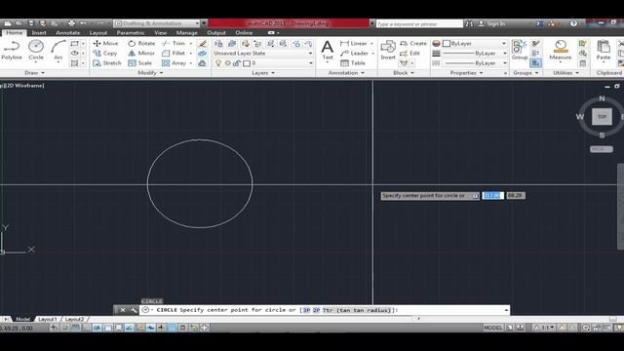
Task: Click the Paste clipboard icon
Action: point(604,50)
